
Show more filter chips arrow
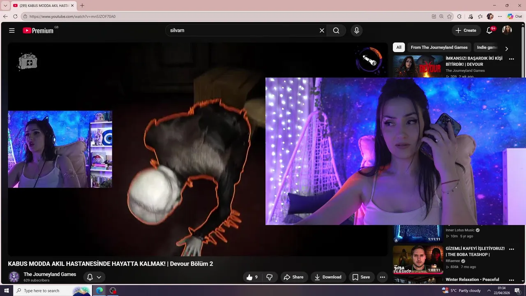coord(506,48)
